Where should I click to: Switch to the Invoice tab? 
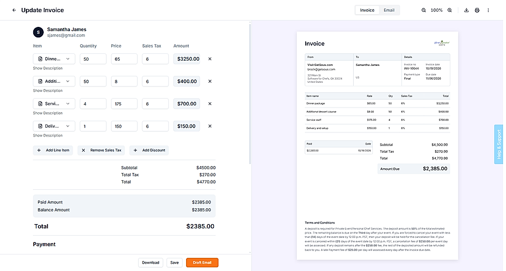367,10
